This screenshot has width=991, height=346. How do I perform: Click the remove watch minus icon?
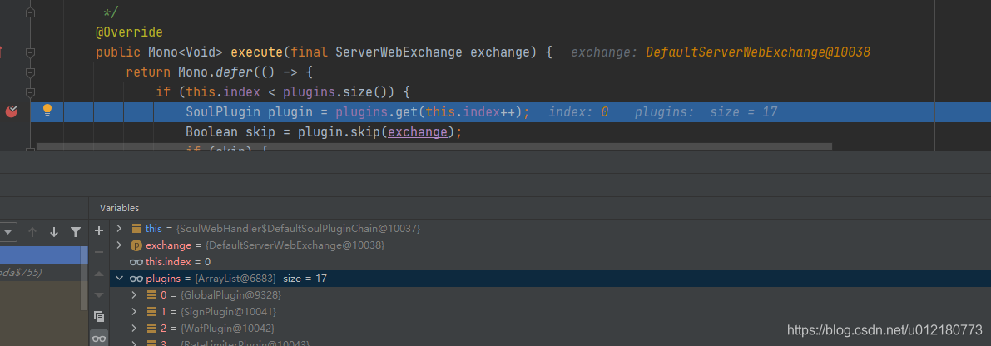coord(98,252)
